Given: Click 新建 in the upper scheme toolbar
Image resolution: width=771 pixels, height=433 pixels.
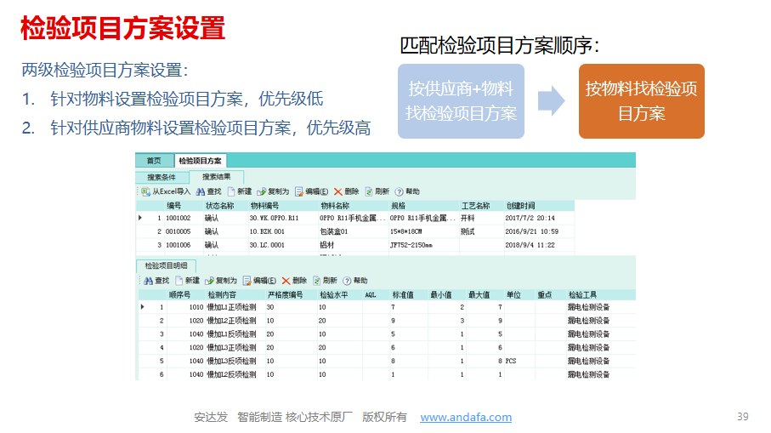Looking at the screenshot, I should click(x=238, y=191).
